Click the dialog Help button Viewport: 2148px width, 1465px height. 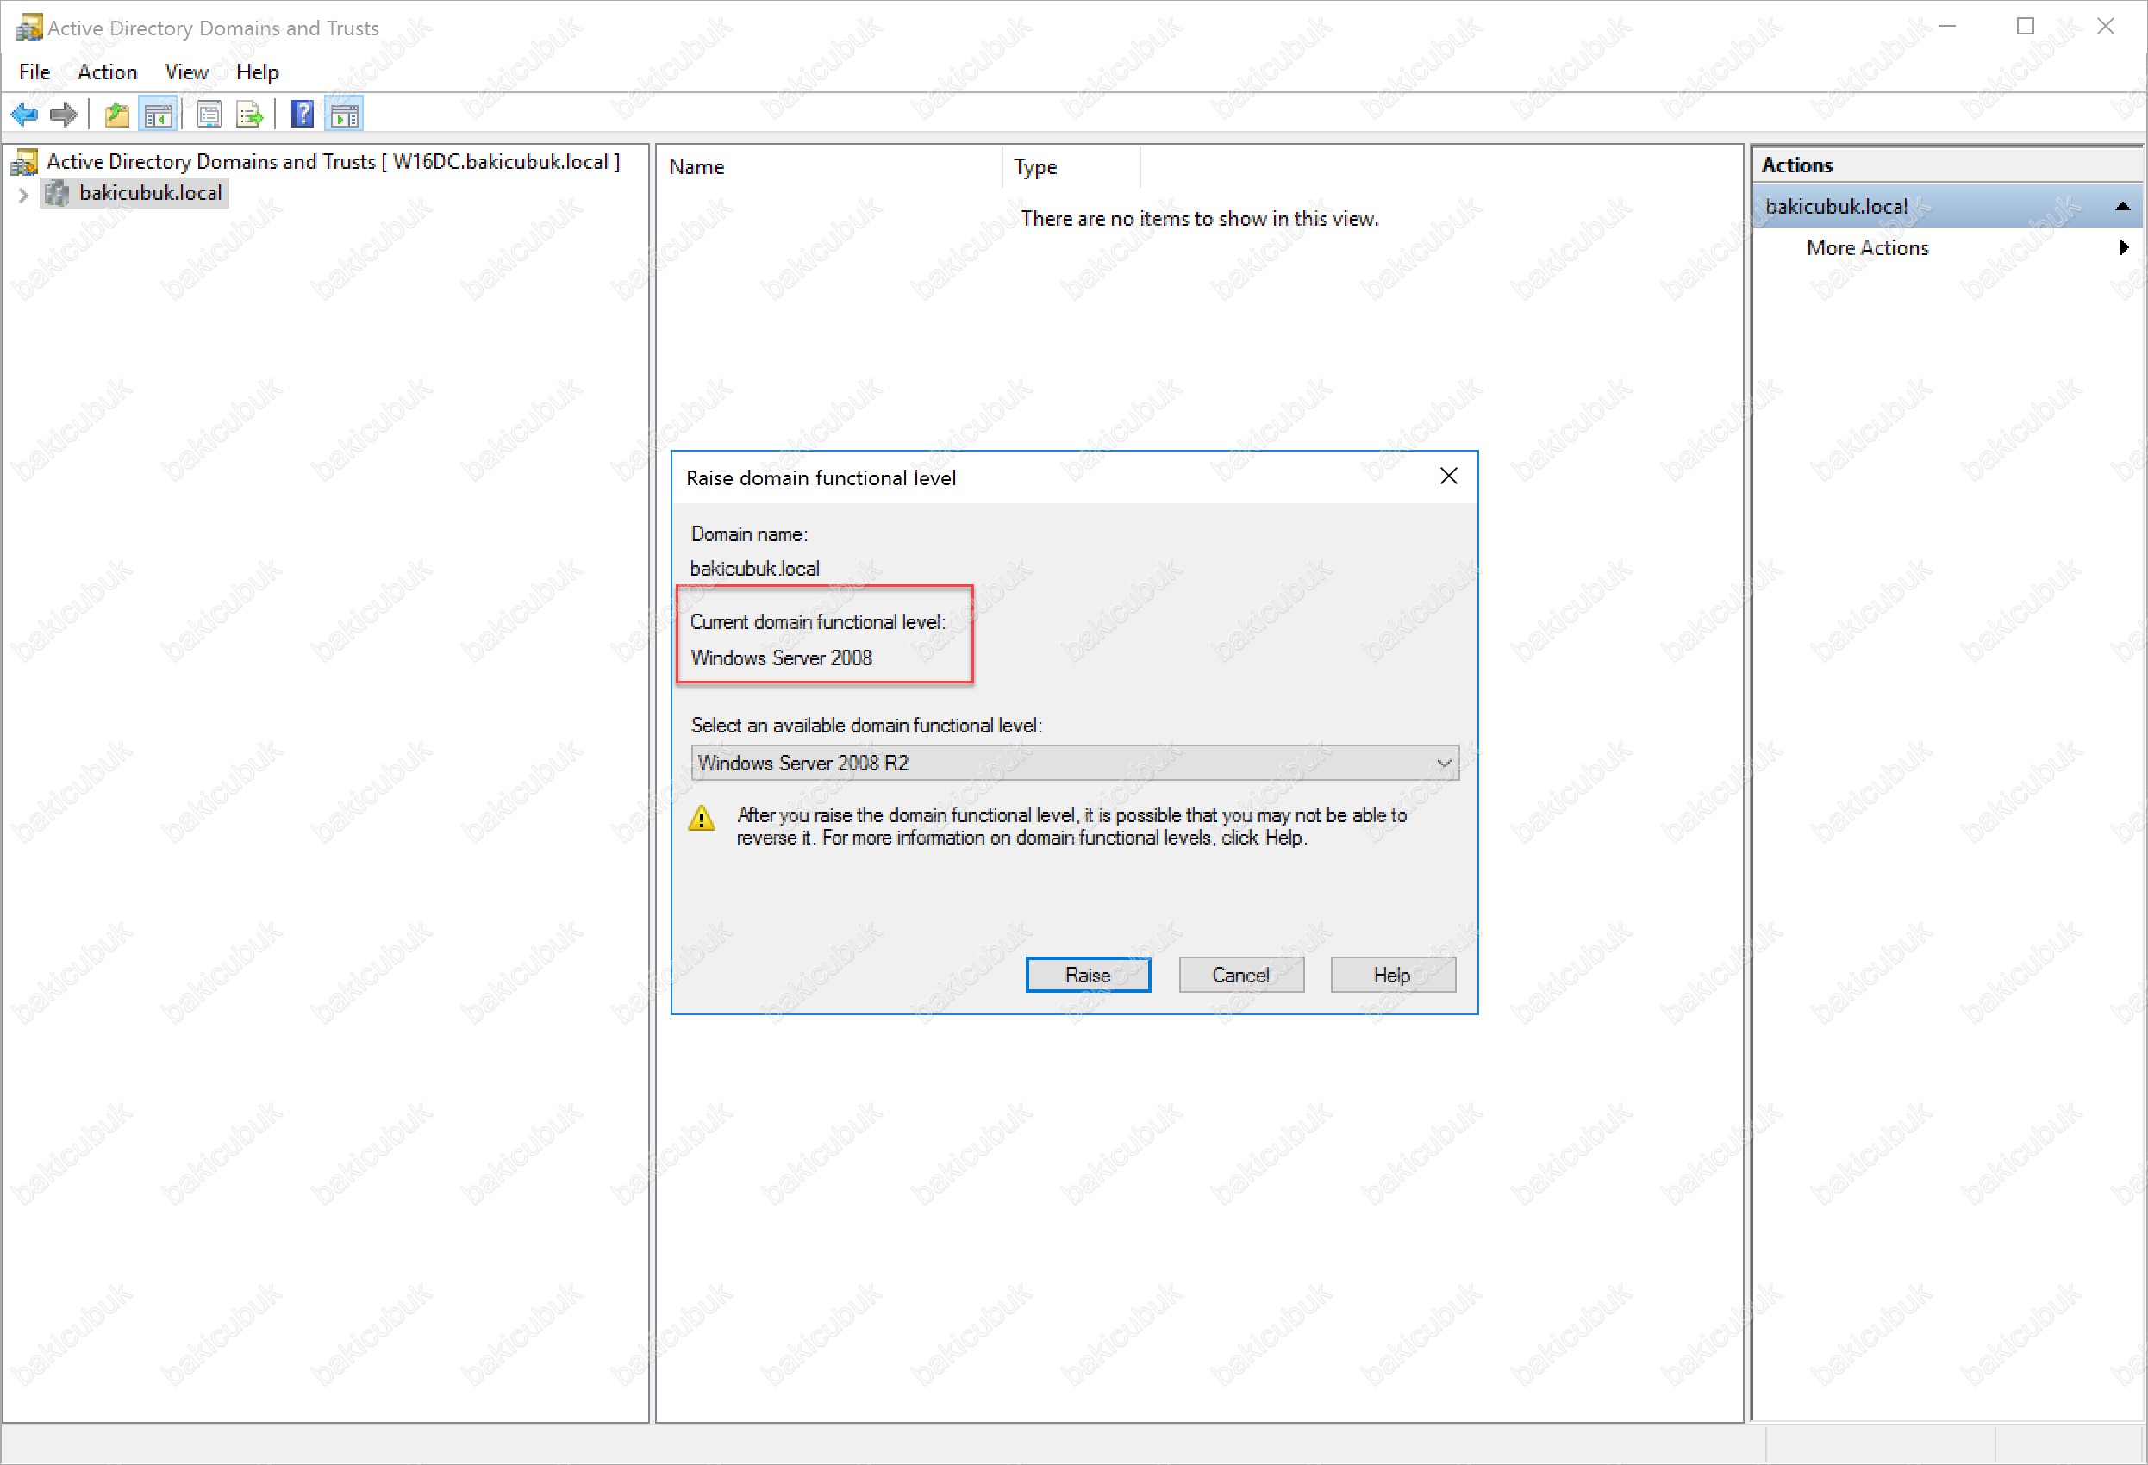pos(1393,976)
